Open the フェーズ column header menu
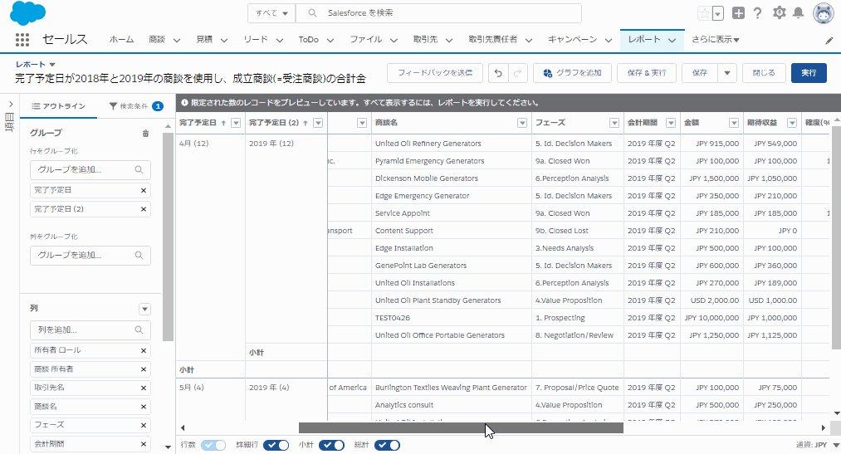The height and width of the screenshot is (454, 841). [x=614, y=124]
